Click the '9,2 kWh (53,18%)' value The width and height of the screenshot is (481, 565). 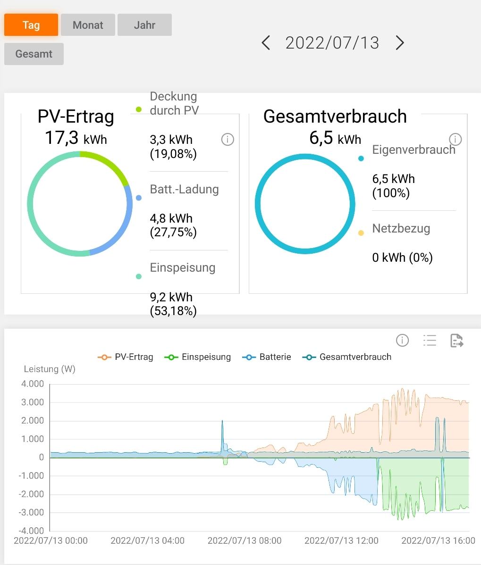[x=173, y=304]
